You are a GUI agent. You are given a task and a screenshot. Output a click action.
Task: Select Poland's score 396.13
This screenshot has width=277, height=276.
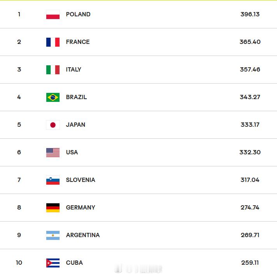[x=250, y=14]
